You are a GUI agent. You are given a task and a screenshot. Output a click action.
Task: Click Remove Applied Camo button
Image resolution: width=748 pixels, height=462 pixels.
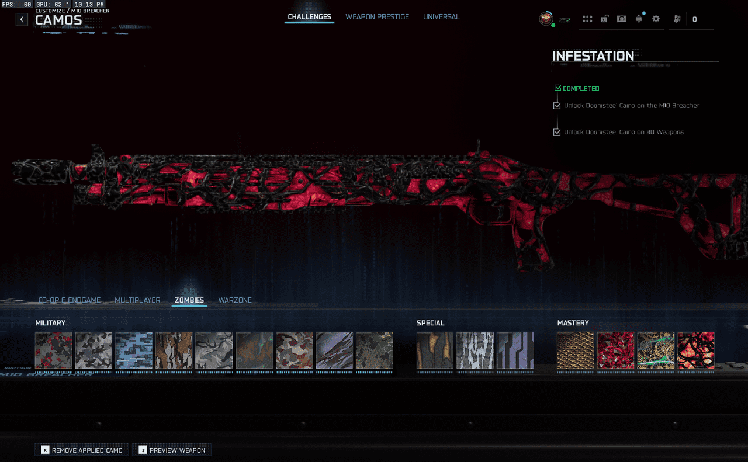click(x=82, y=450)
